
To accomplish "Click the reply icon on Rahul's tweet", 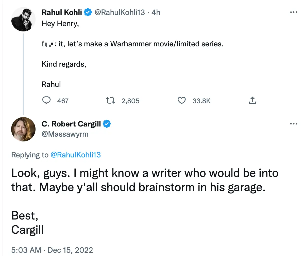I will click(46, 101).
